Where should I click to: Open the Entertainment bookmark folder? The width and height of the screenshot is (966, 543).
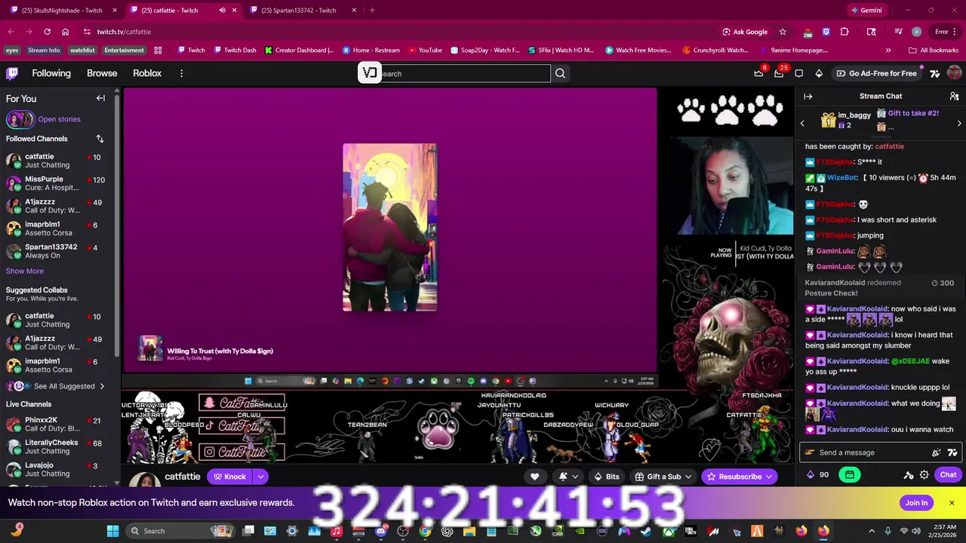124,51
